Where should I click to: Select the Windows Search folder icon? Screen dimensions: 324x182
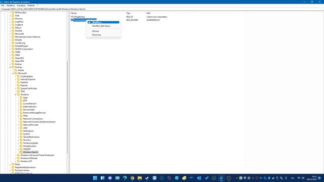(21, 152)
